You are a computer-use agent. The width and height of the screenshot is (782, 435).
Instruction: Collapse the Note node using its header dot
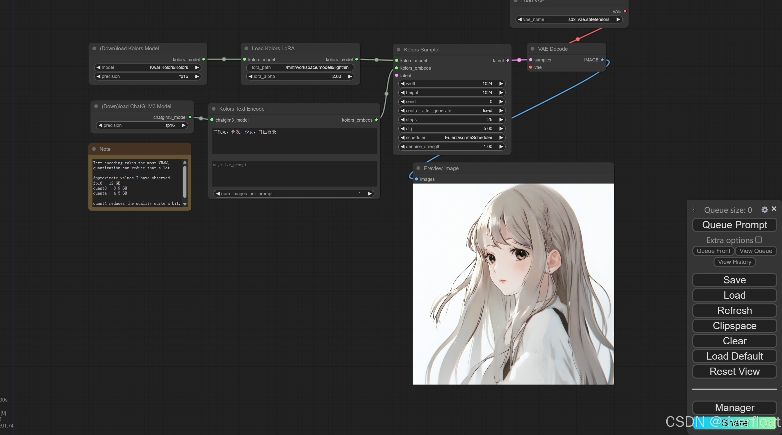tap(94, 149)
